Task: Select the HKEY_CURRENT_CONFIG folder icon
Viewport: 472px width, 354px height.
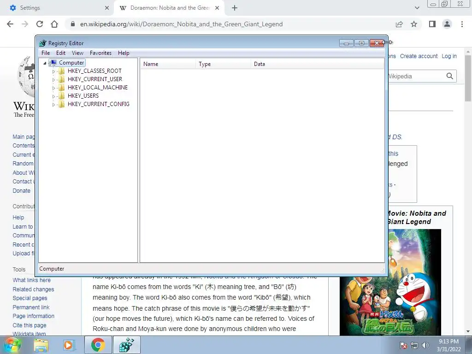Action: tap(61, 104)
